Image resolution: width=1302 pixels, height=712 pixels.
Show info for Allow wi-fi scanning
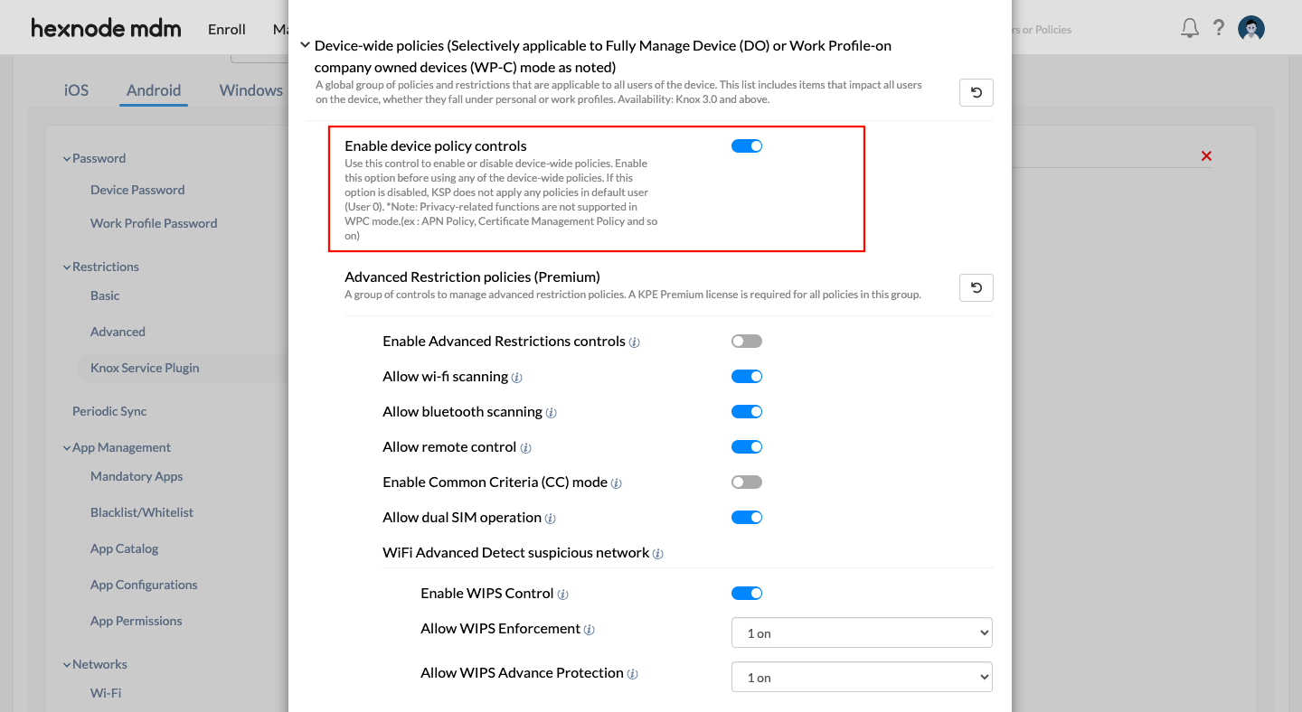(517, 378)
